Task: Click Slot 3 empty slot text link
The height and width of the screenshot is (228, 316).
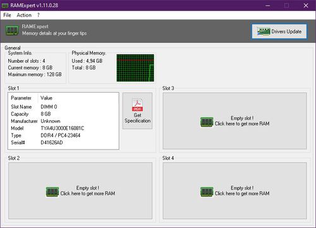Action: (242, 121)
